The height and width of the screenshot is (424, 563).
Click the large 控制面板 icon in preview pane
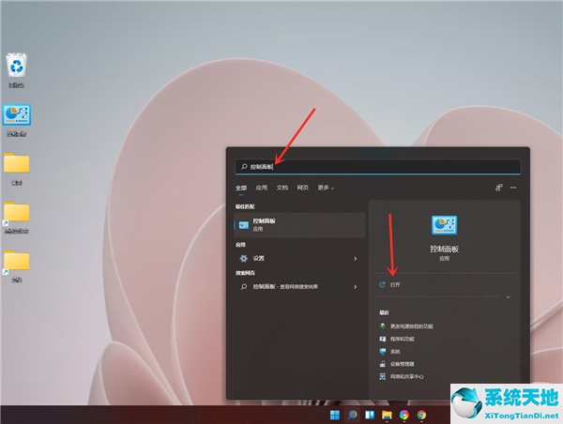coord(444,225)
